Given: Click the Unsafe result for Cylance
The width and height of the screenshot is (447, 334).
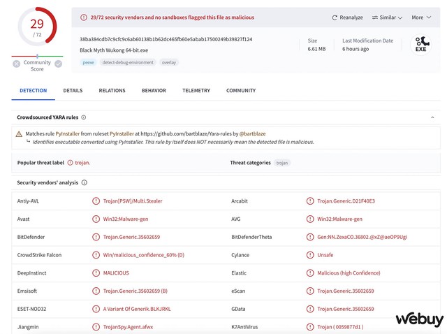Looking at the screenshot, I should pyautogui.click(x=325, y=255).
